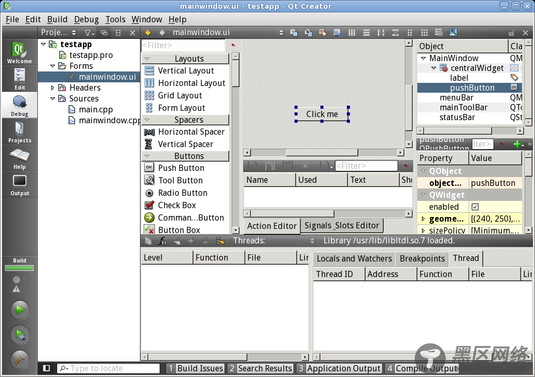Switch to Edit mode
This screenshot has width=535, height=377.
[x=20, y=79]
